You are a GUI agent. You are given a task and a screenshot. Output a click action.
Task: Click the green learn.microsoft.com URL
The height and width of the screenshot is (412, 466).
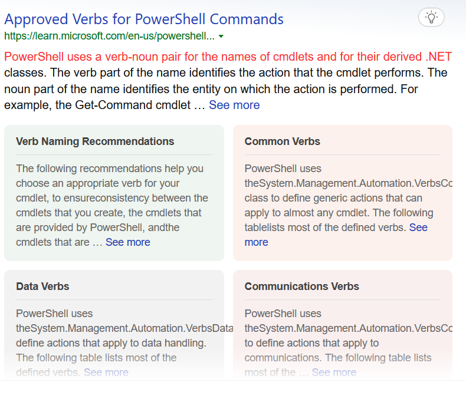[x=109, y=36]
